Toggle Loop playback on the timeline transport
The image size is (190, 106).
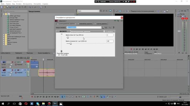(x=35, y=97)
